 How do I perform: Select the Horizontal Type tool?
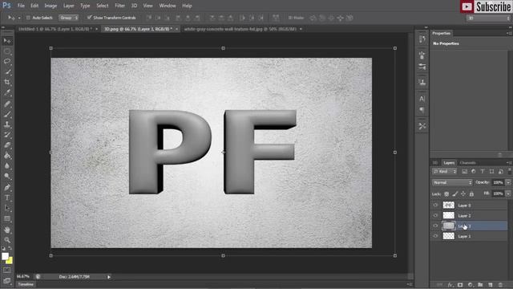7,198
